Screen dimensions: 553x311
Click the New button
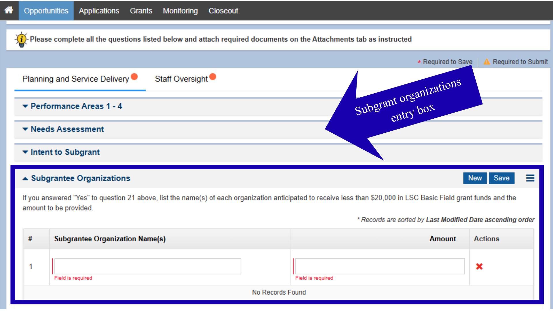pyautogui.click(x=475, y=178)
